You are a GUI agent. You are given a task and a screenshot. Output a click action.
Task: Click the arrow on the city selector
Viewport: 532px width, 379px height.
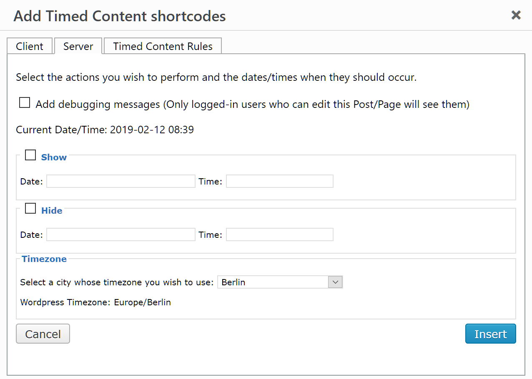[335, 282]
